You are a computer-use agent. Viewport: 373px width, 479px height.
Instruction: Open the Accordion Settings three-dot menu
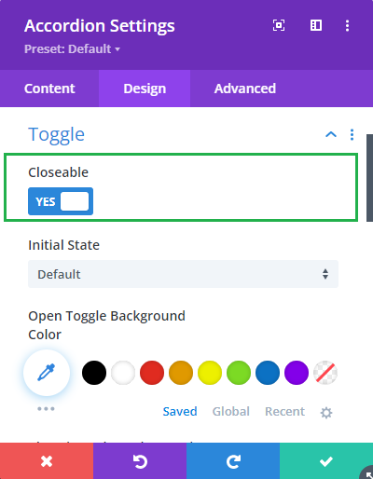[347, 25]
